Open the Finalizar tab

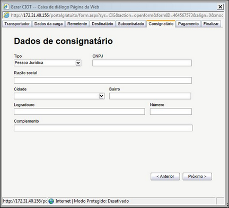tap(211, 24)
